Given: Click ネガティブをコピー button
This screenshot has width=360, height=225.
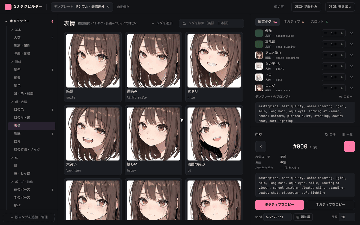Looking at the screenshot, I should tap(330, 205).
